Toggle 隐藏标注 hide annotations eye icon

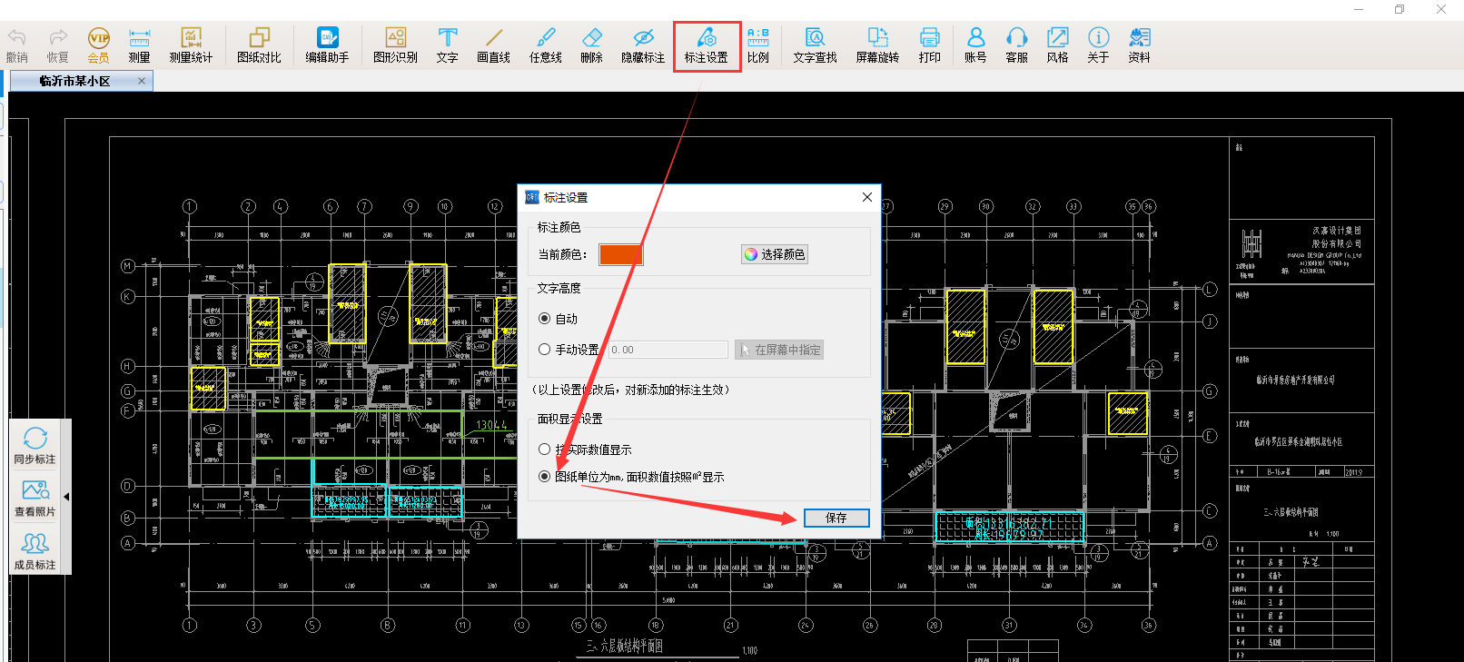coord(643,44)
